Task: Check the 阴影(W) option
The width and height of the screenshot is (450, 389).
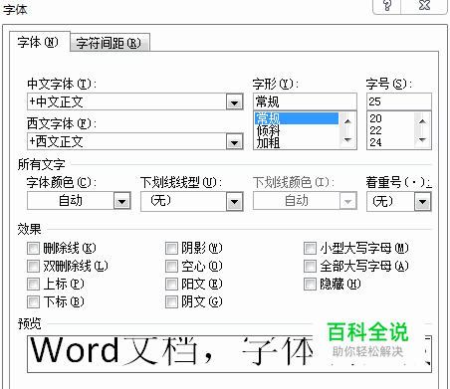Action: click(171, 248)
